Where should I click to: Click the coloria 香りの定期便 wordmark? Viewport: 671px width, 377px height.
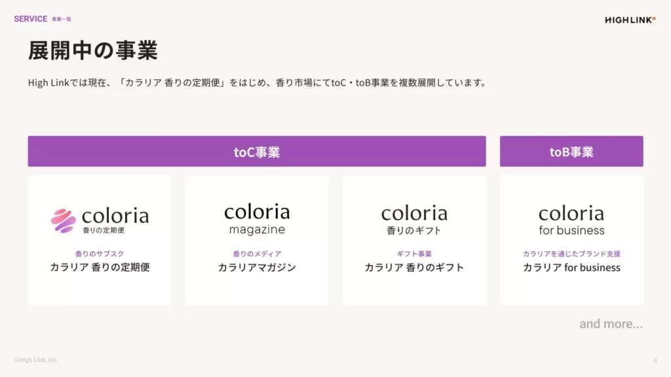(x=115, y=219)
